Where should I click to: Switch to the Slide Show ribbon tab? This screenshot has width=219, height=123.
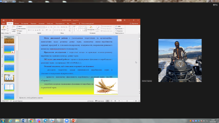click(50, 24)
